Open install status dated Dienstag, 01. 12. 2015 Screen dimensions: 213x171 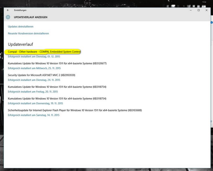34,56
